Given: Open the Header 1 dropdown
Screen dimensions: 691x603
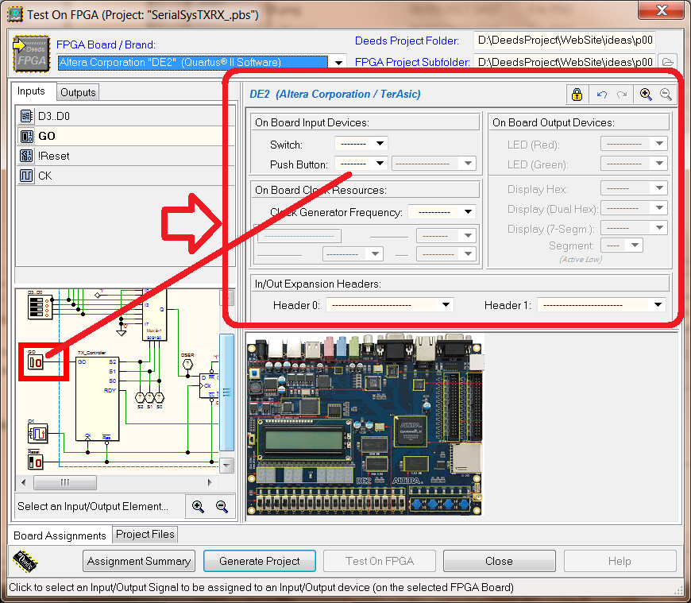Looking at the screenshot, I should (x=658, y=304).
